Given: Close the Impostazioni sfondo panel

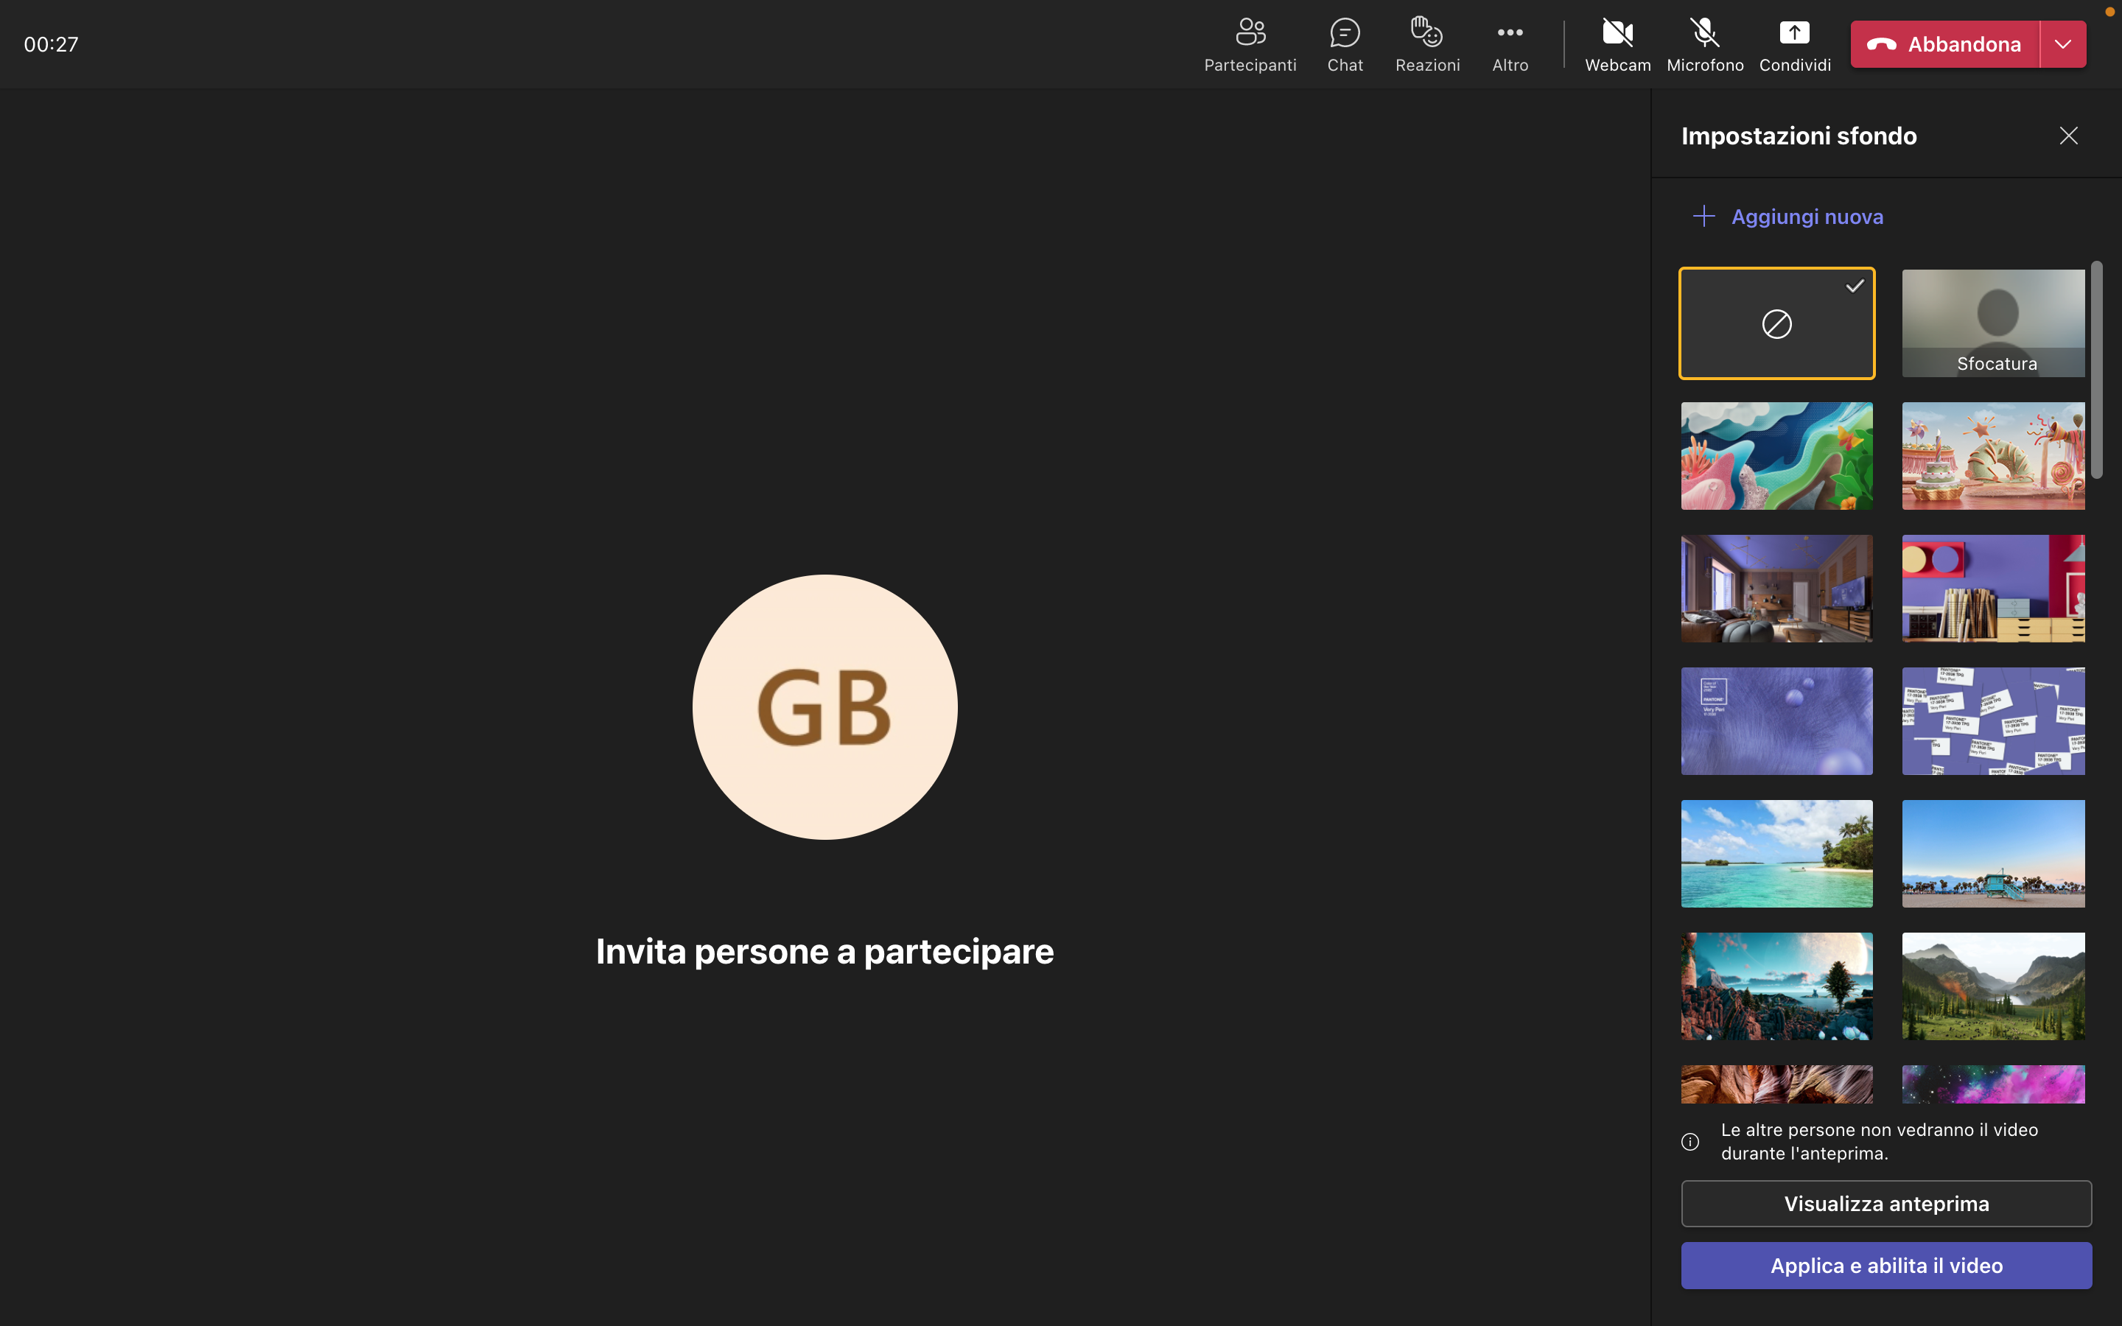Looking at the screenshot, I should [2067, 136].
